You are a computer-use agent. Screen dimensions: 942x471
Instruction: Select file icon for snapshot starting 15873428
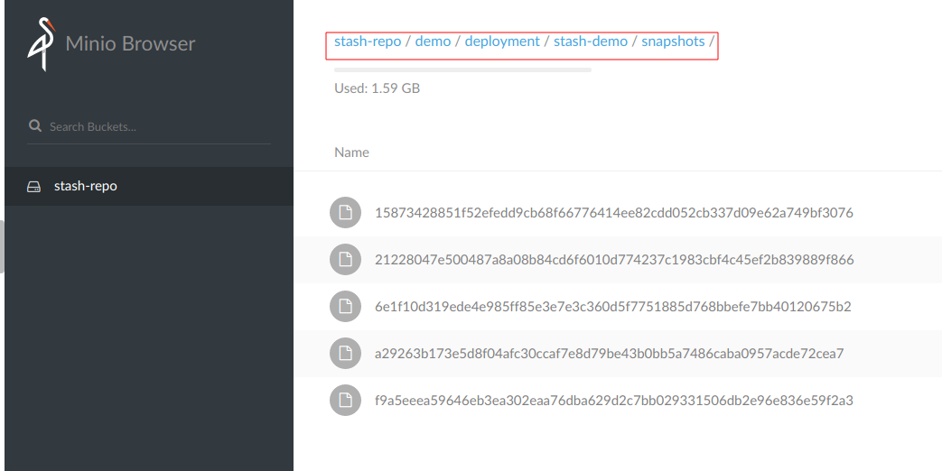[344, 213]
